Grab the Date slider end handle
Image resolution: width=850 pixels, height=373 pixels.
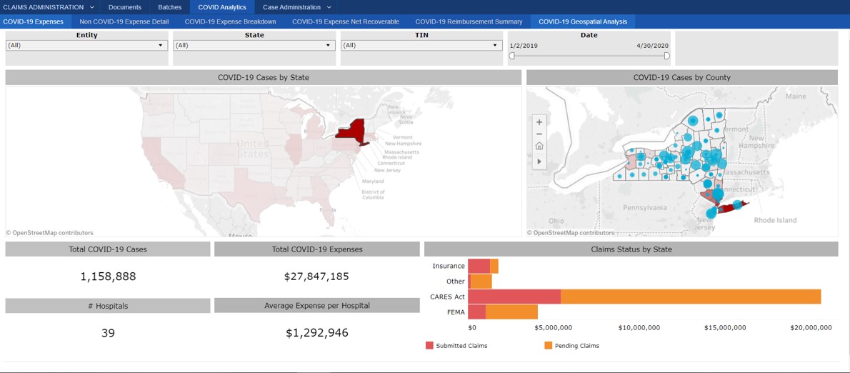[666, 55]
